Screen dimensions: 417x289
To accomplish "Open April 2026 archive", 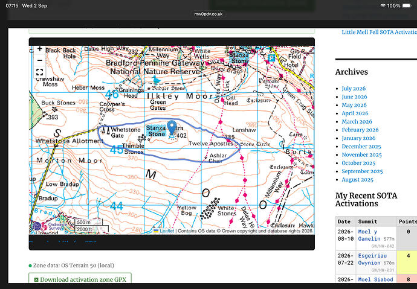I will pyautogui.click(x=355, y=113).
